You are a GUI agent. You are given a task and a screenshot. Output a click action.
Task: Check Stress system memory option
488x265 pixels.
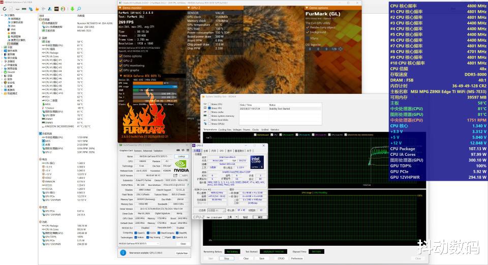pyautogui.click(x=209, y=116)
